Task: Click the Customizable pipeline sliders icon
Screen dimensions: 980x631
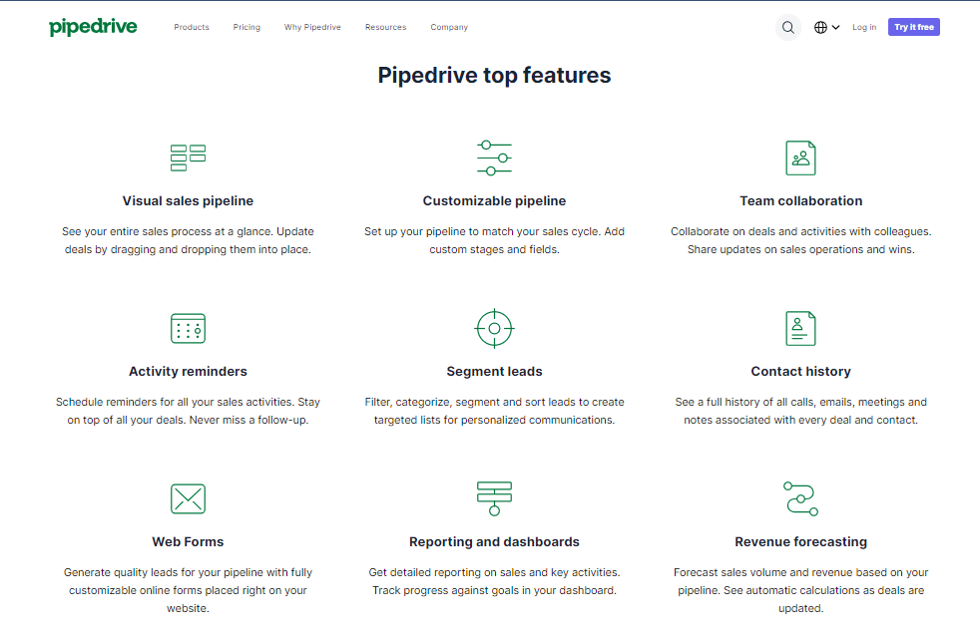Action: point(494,158)
